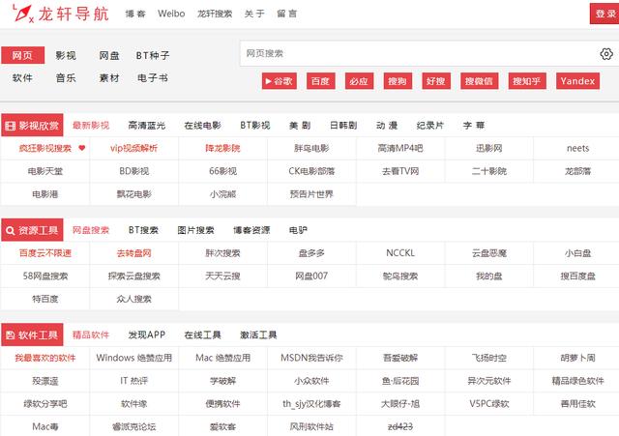Screen dimensions: 619x436
Task: Click the save-disk icon beside 软件工具
Action: click(x=11, y=335)
